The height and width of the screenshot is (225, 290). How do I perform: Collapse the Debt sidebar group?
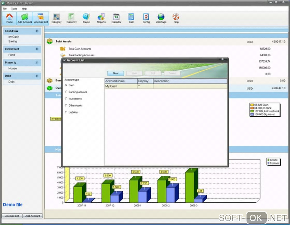click(37, 76)
